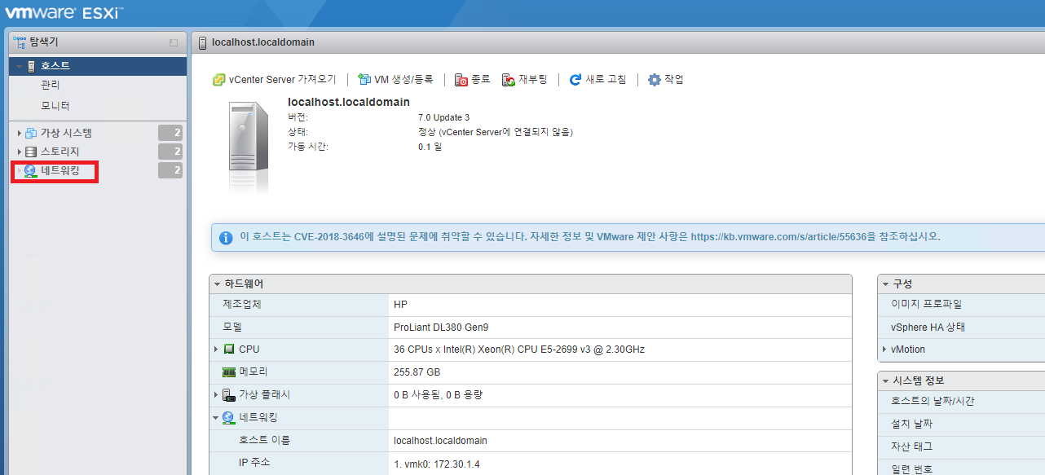Expand the 가상 시스템 tree node
Image resolution: width=1045 pixels, height=475 pixels.
(19, 133)
